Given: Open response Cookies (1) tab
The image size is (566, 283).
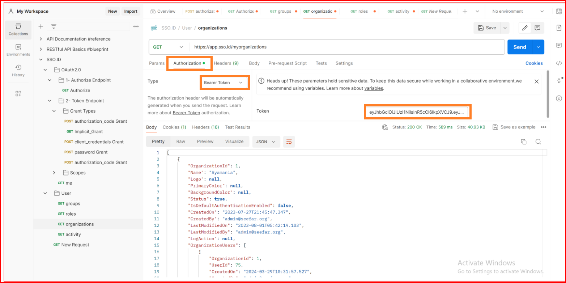Looking at the screenshot, I should point(174,127).
